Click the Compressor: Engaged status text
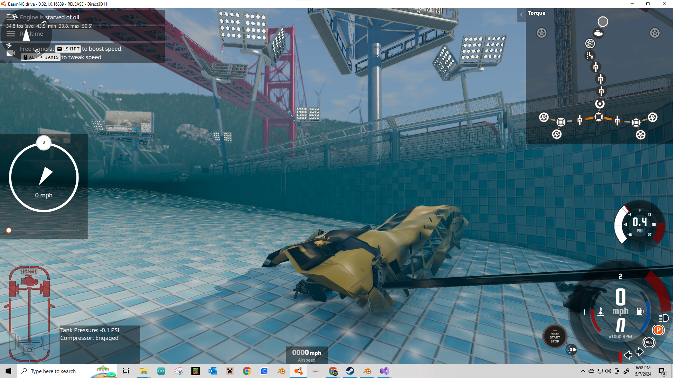Screen dimensions: 673x378 [x=89, y=338]
